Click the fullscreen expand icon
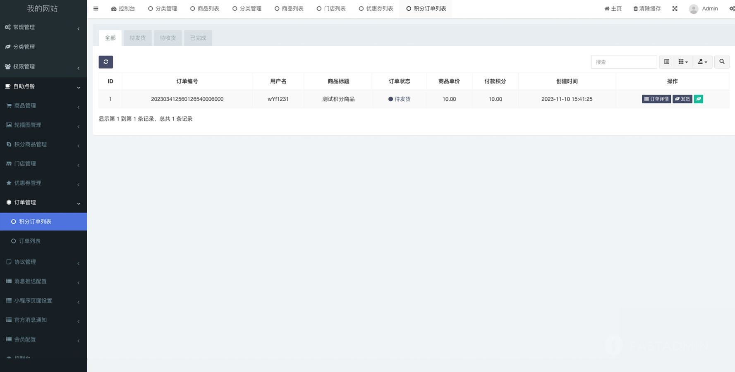This screenshot has height=372, width=735. click(x=675, y=9)
